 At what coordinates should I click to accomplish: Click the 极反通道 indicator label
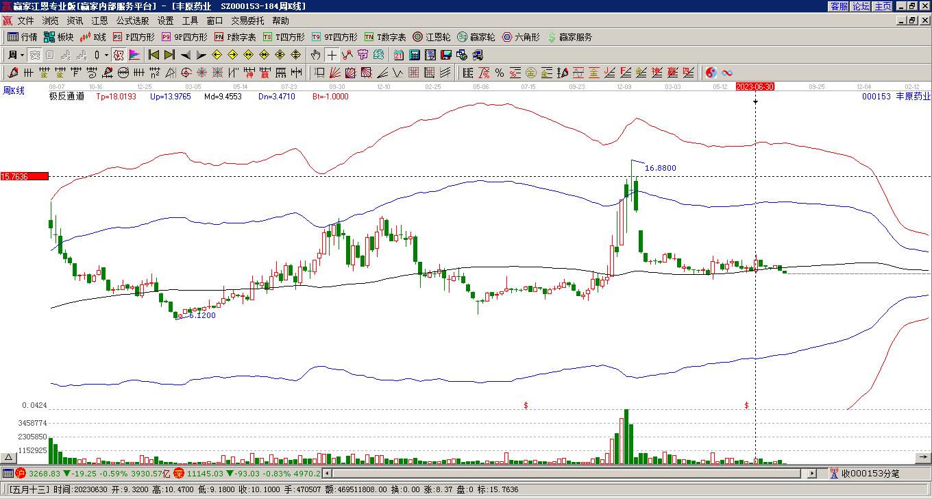point(66,97)
